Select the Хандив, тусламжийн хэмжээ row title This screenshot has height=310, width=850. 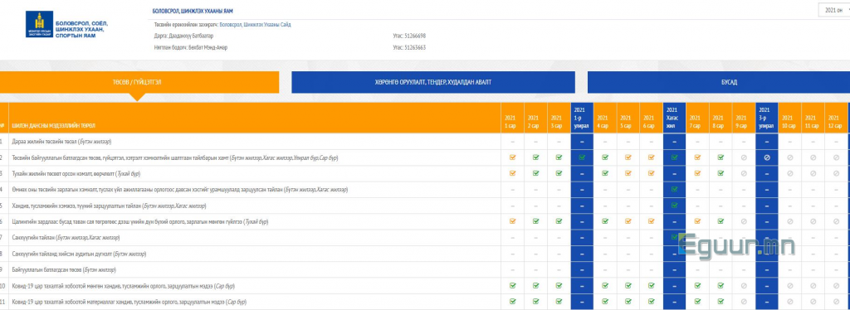(109, 206)
